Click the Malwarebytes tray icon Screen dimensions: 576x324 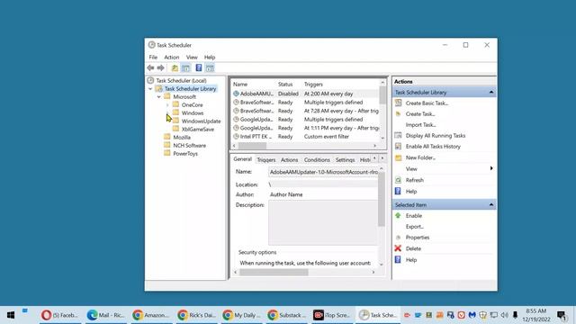pos(472,315)
